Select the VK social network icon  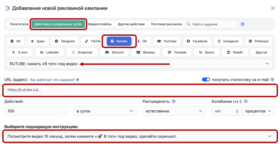[12, 41]
